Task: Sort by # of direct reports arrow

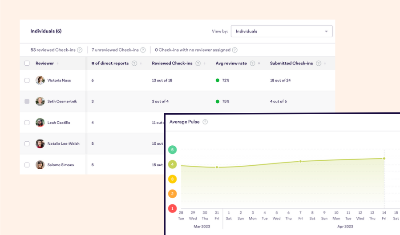Action: 141,64
